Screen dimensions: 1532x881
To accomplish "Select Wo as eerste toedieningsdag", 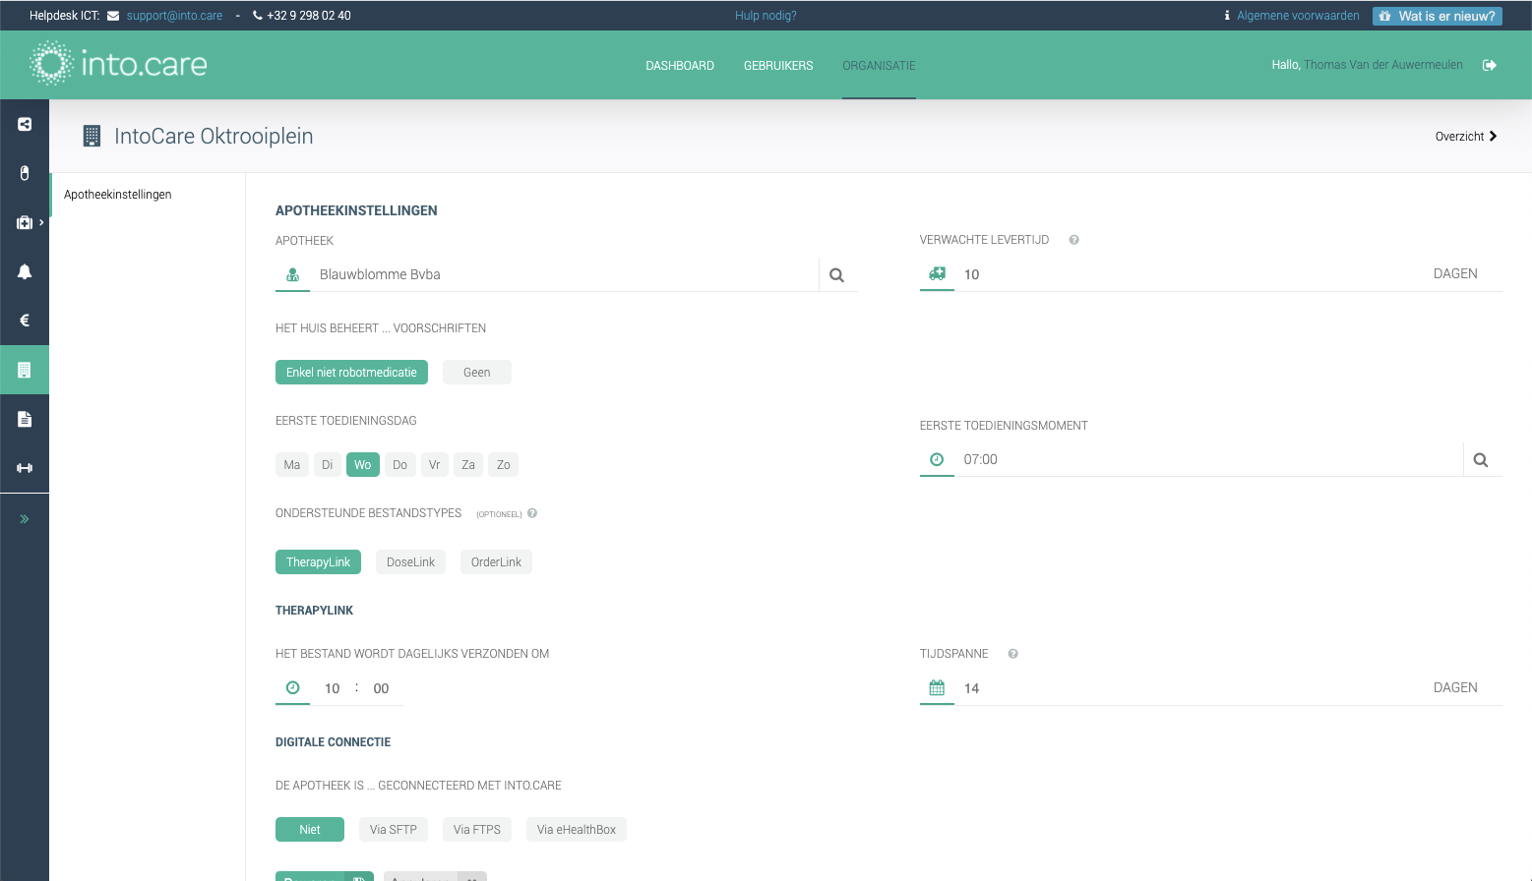I will pyautogui.click(x=363, y=465).
